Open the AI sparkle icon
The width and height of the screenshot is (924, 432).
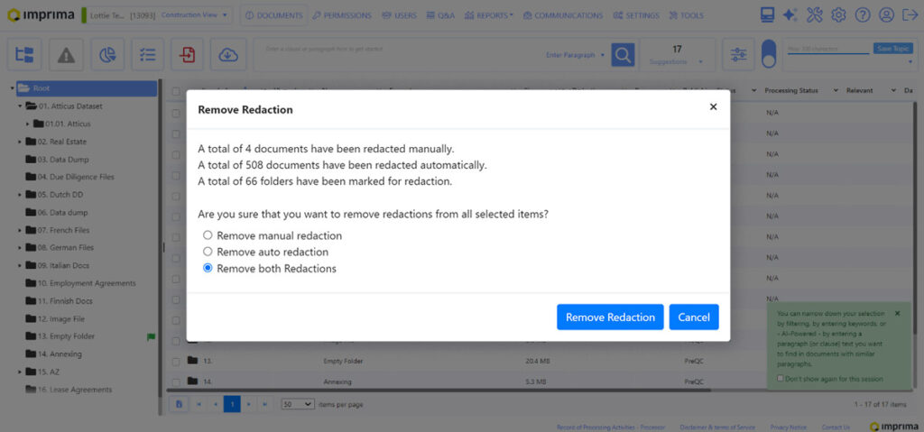click(x=790, y=14)
